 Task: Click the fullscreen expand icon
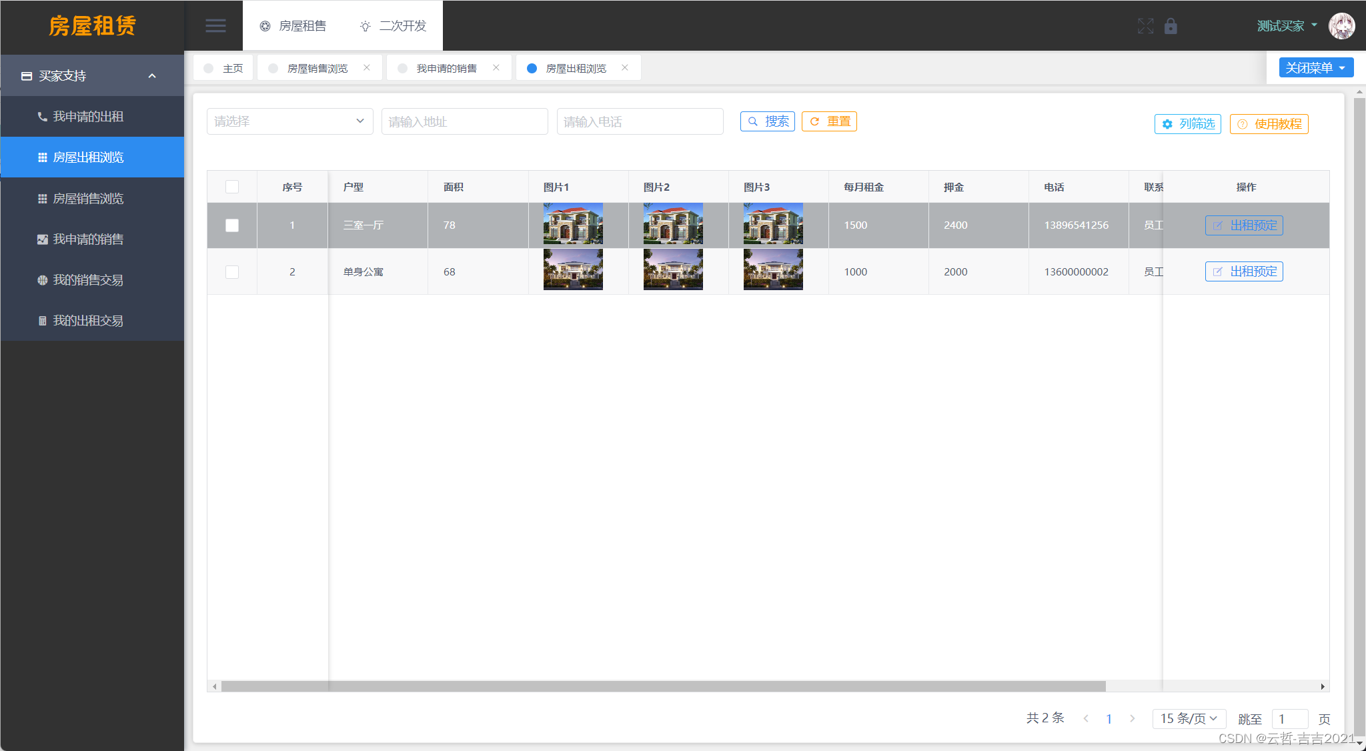[x=1145, y=26]
